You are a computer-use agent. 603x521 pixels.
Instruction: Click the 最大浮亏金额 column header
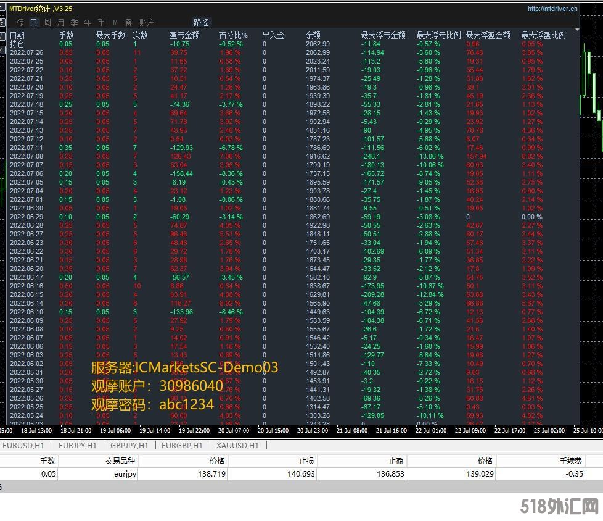point(383,35)
